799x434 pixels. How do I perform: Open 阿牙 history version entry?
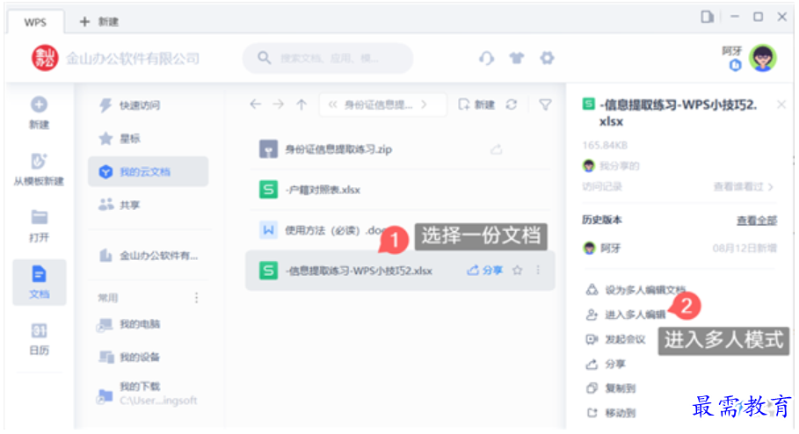point(679,248)
